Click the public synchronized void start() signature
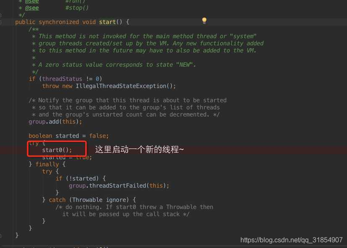 point(67,21)
